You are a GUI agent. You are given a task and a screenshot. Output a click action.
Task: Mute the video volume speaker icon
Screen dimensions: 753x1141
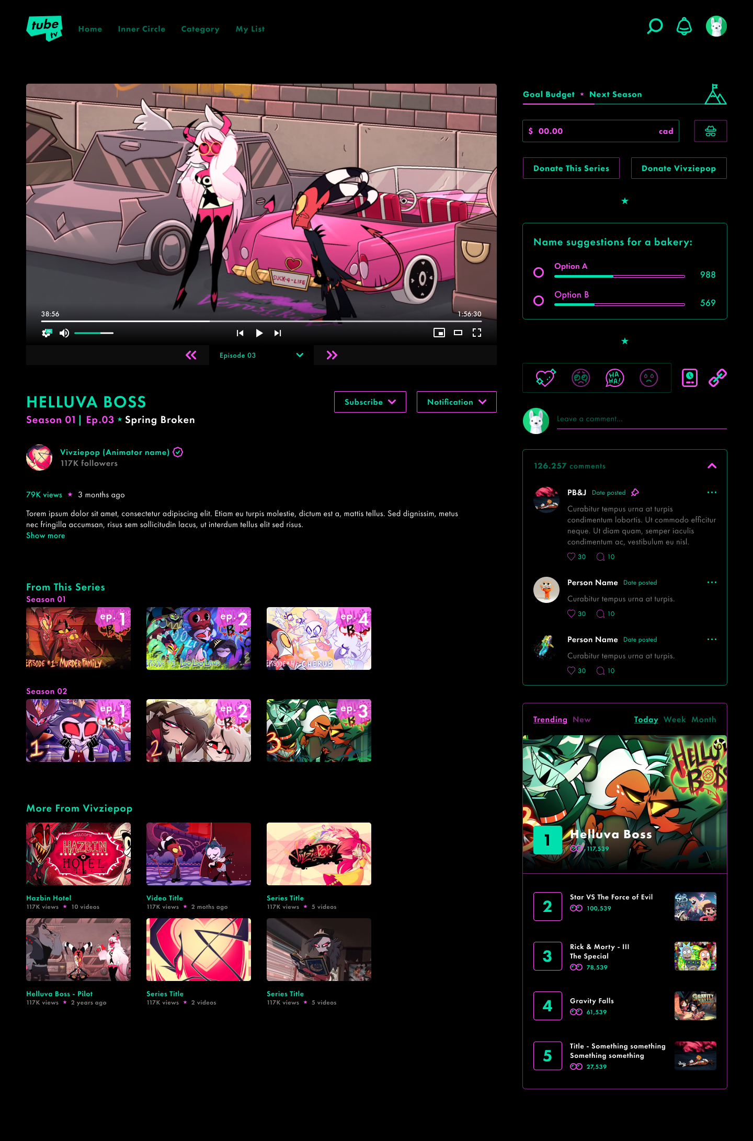[64, 333]
